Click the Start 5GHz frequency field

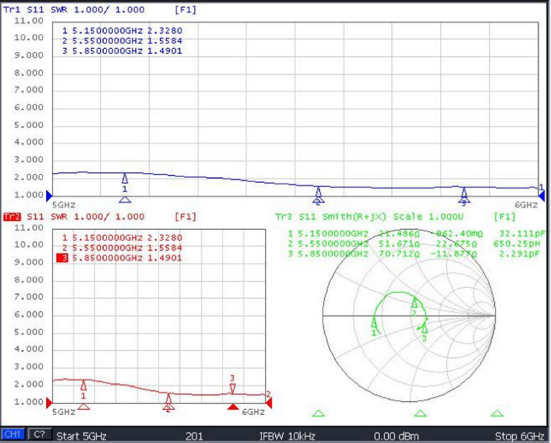click(81, 436)
